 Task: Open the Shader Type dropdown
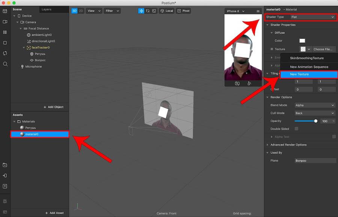(312, 17)
